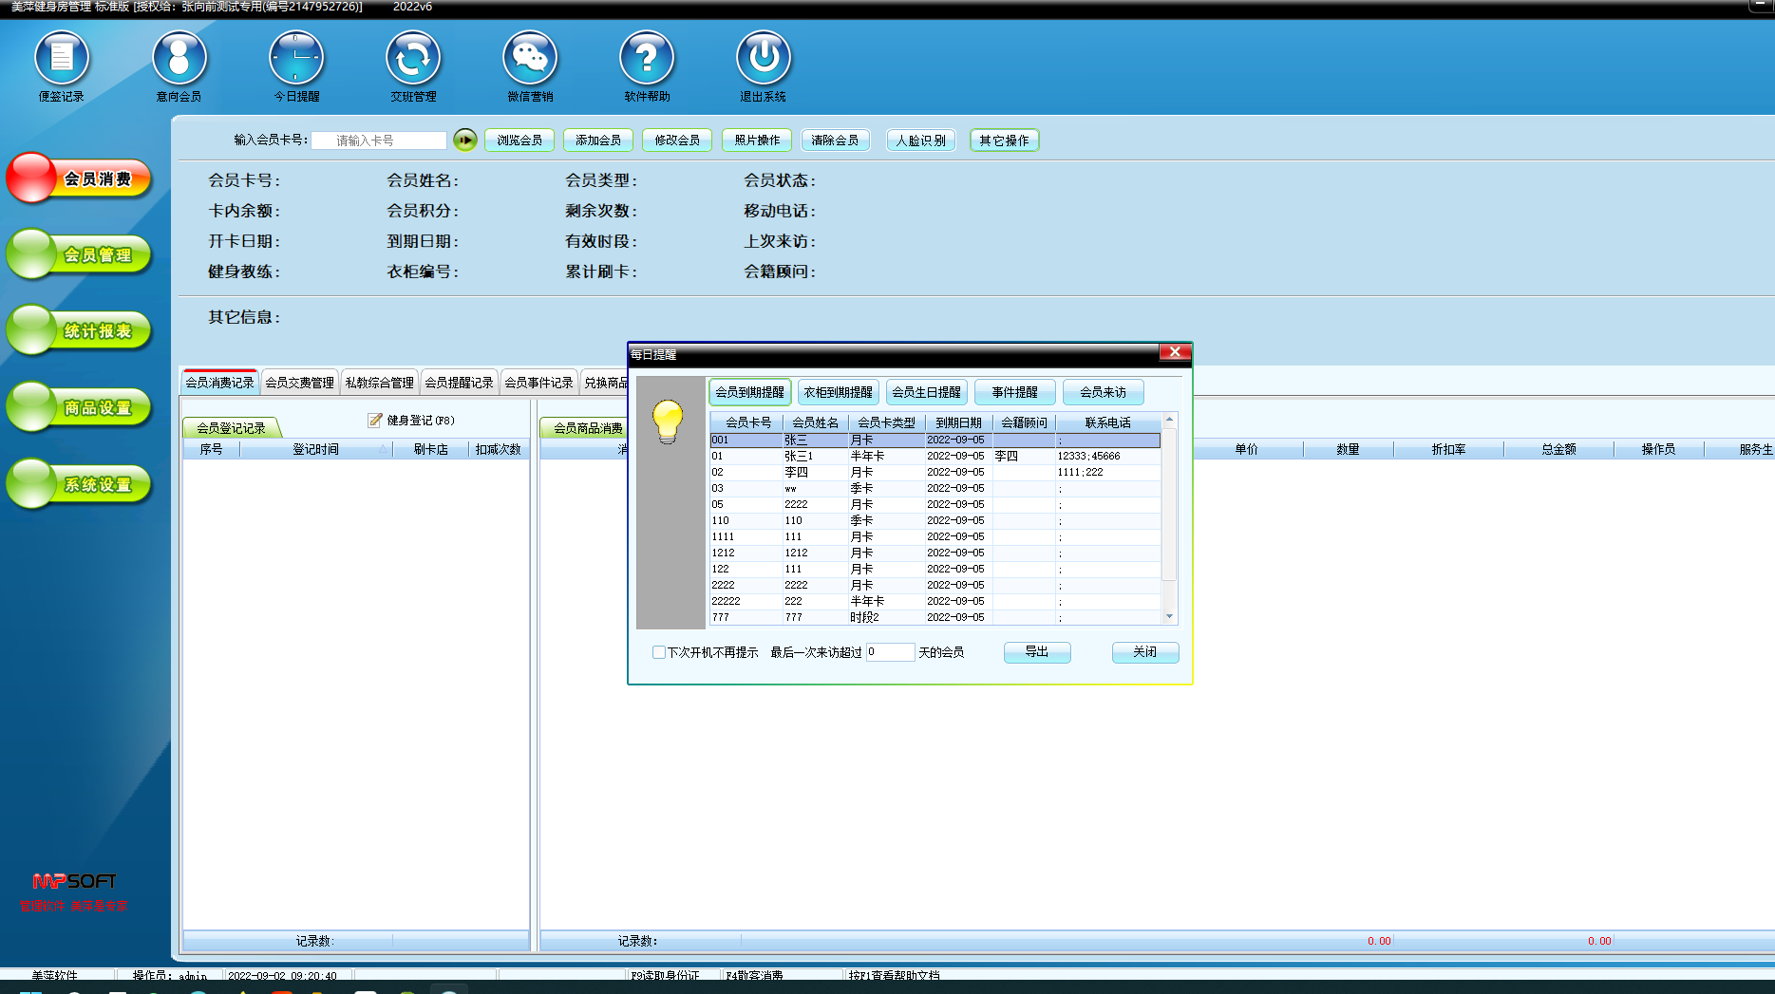This screenshot has width=1775, height=994.
Task: Click the 意向会员 prospective member icon
Action: click(179, 58)
